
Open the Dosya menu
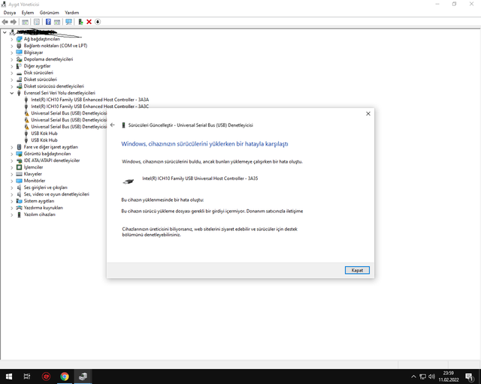point(9,13)
